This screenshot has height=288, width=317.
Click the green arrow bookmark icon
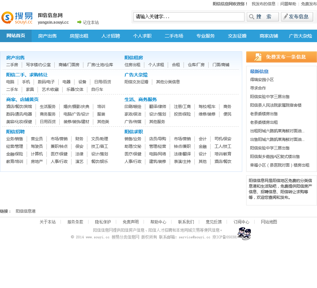coord(79,22)
